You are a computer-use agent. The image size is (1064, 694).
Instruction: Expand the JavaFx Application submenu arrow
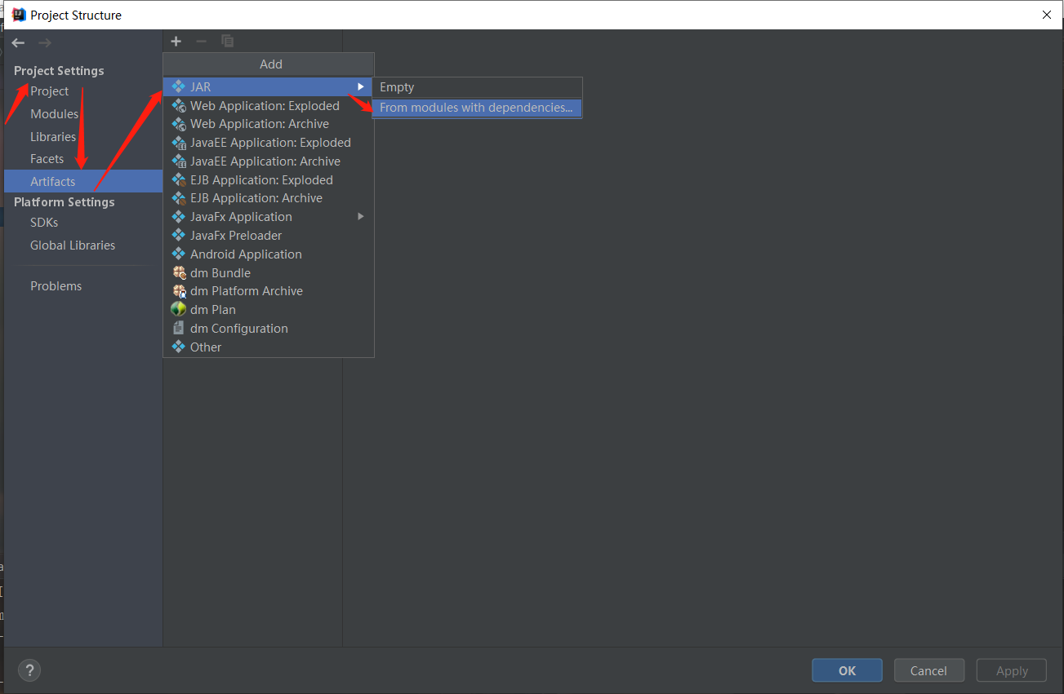click(x=361, y=217)
